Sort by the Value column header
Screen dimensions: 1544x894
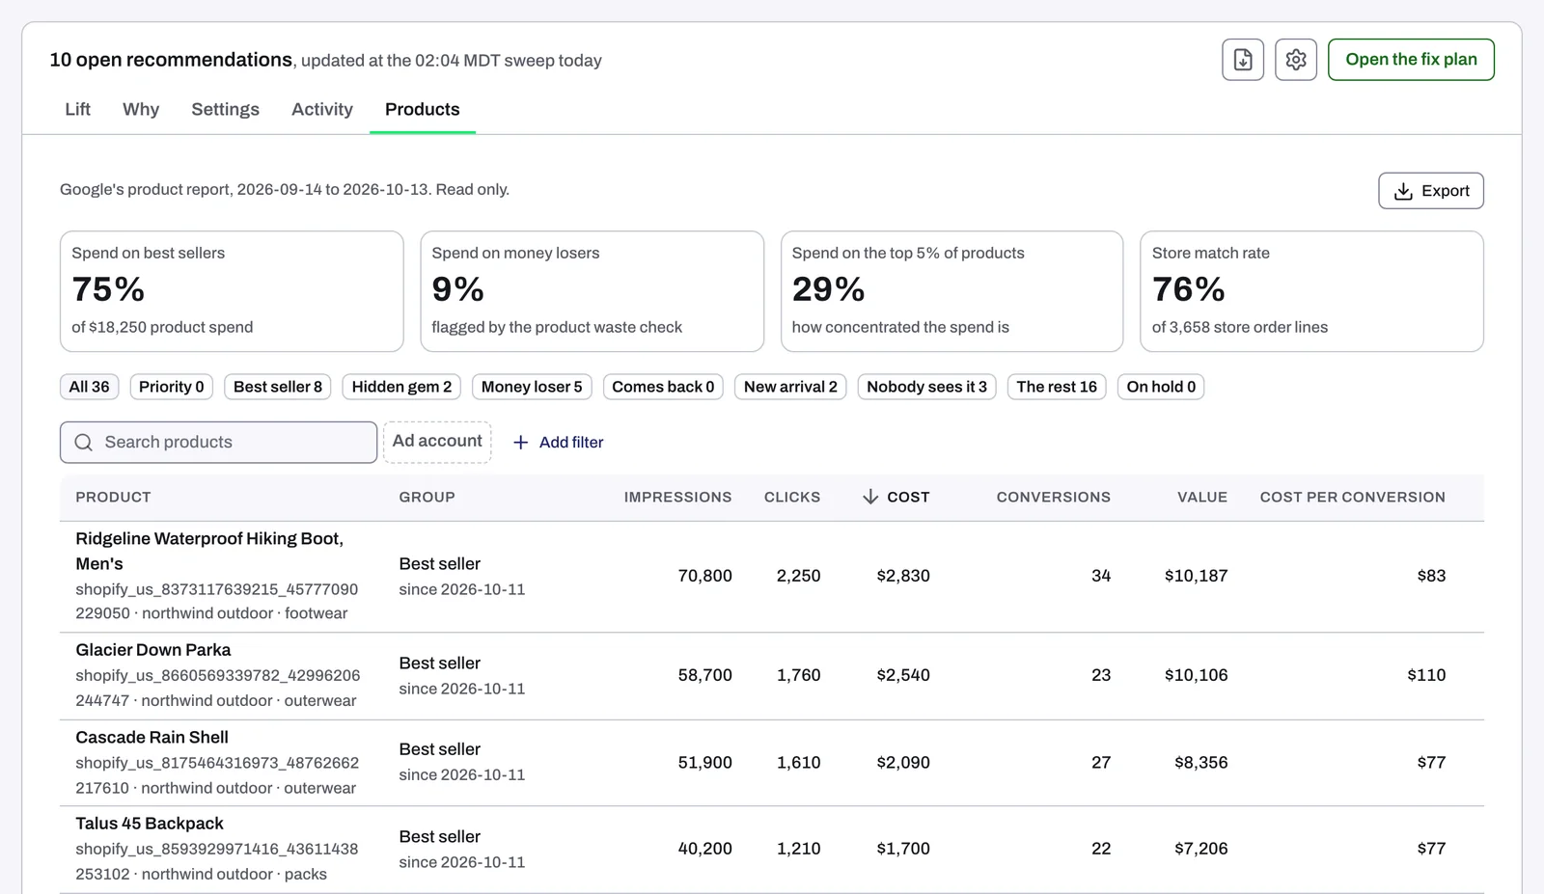(x=1202, y=497)
